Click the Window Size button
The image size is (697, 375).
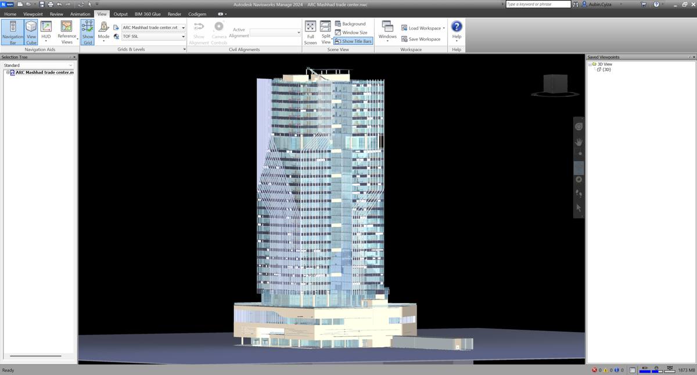click(x=351, y=33)
